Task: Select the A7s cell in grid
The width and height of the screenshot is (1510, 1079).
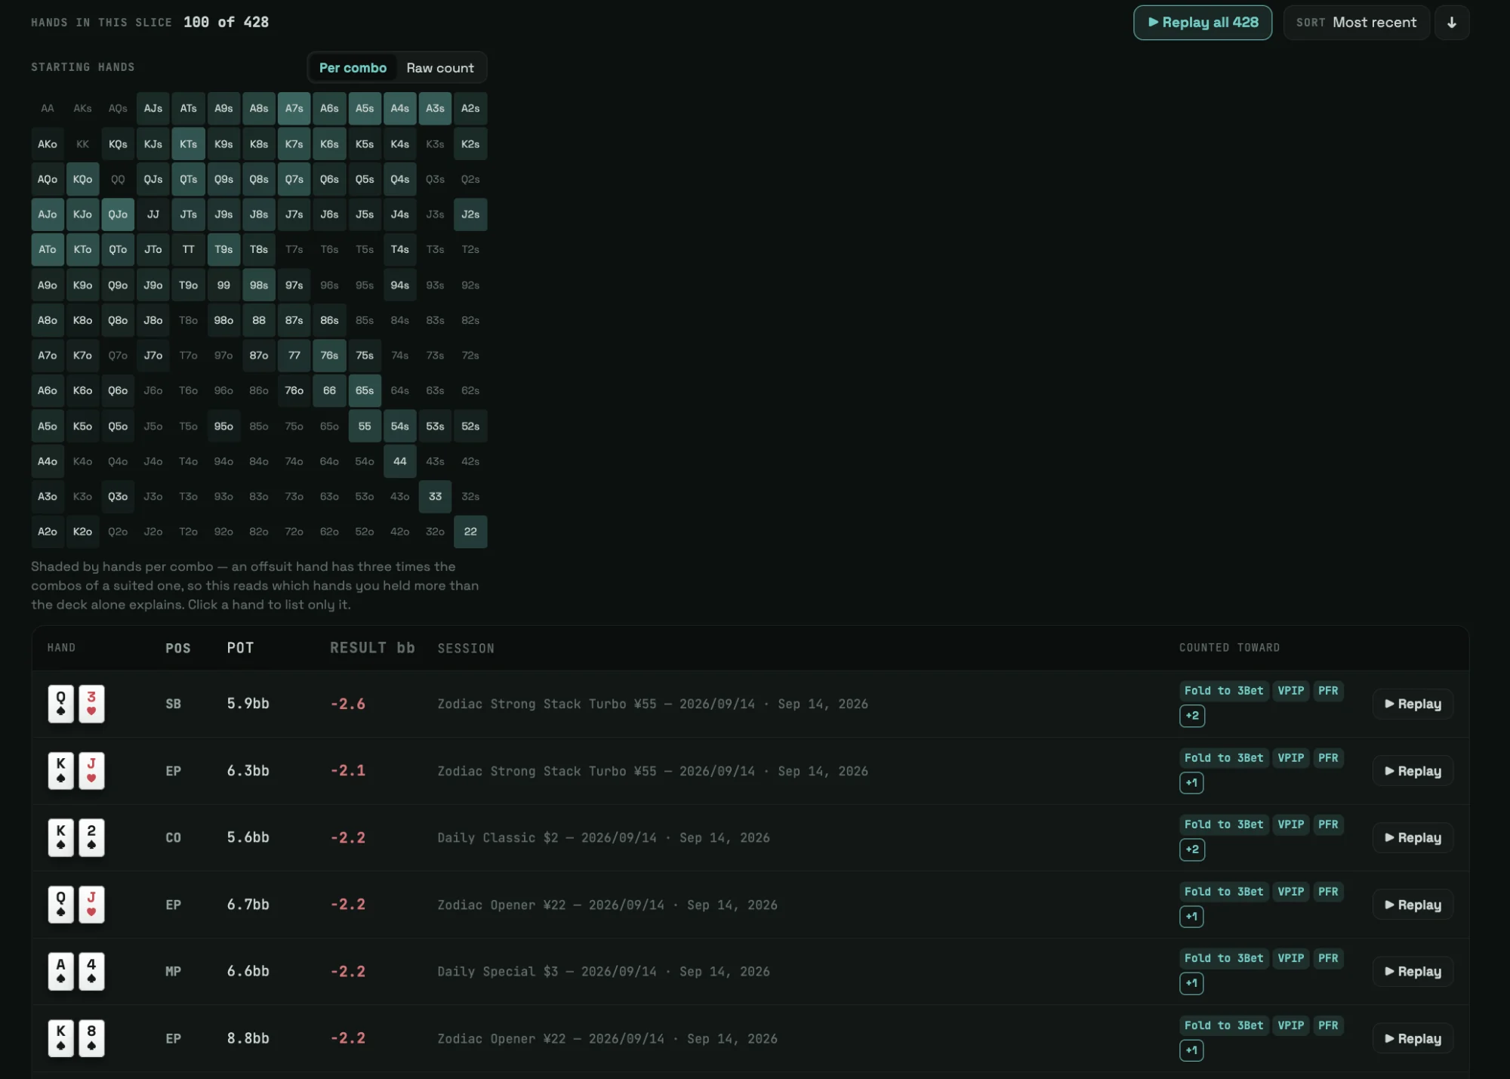Action: point(294,109)
